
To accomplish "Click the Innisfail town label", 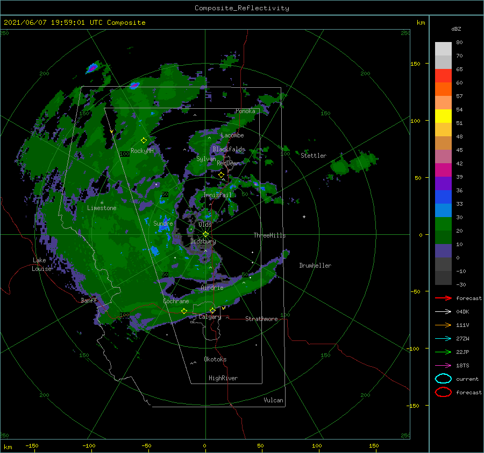I will [217, 195].
